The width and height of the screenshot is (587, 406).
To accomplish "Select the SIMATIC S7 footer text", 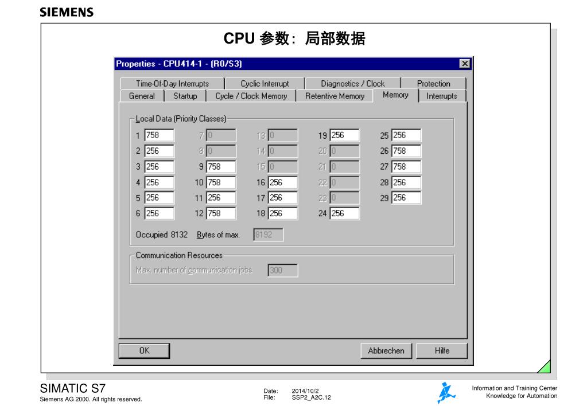I will coord(73,388).
